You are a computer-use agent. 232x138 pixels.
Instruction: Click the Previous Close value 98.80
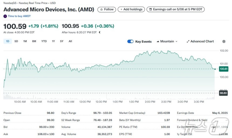coord(51,113)
